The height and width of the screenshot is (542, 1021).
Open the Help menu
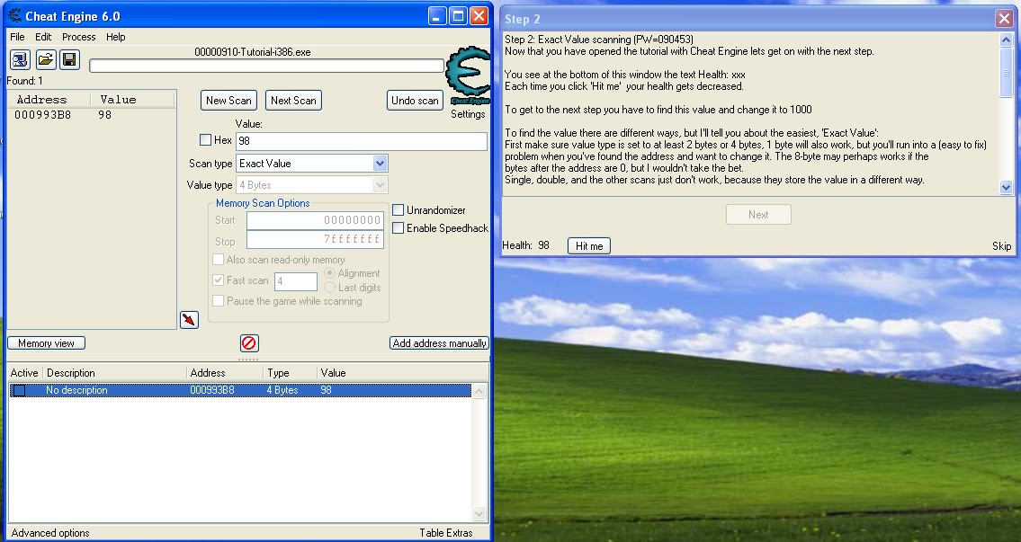[116, 37]
